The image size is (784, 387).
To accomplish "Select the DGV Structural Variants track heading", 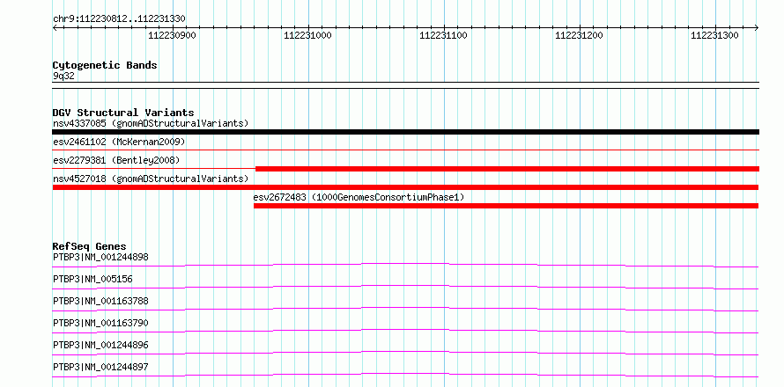I will point(123,113).
